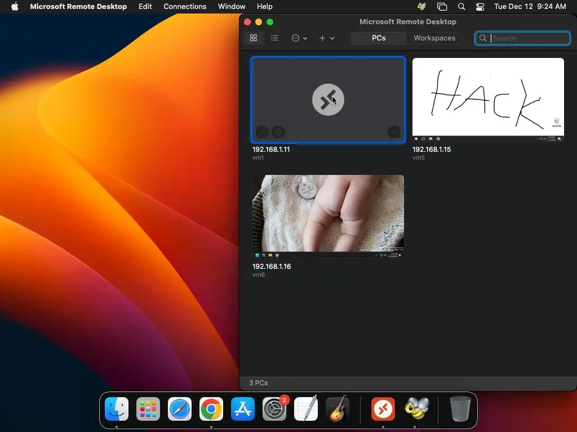Click the 192.168.1.15 label
Viewport: 577px width, 432px height.
[x=431, y=150]
